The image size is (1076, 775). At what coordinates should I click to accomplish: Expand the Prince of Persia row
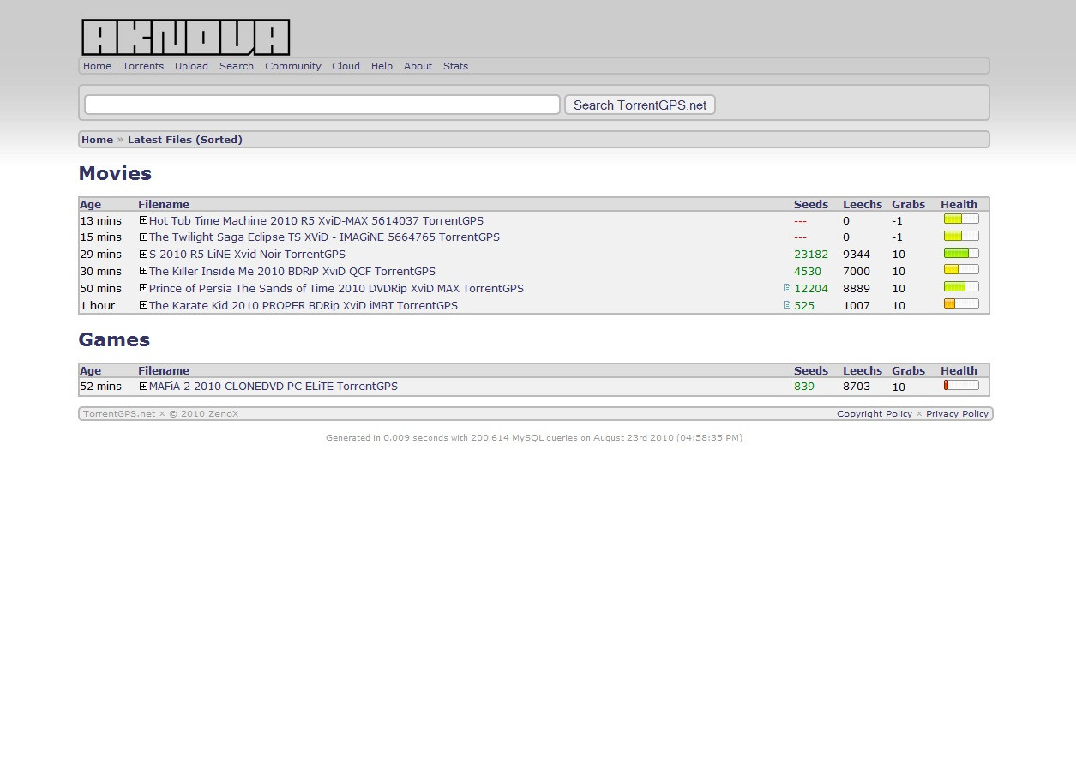coord(143,288)
